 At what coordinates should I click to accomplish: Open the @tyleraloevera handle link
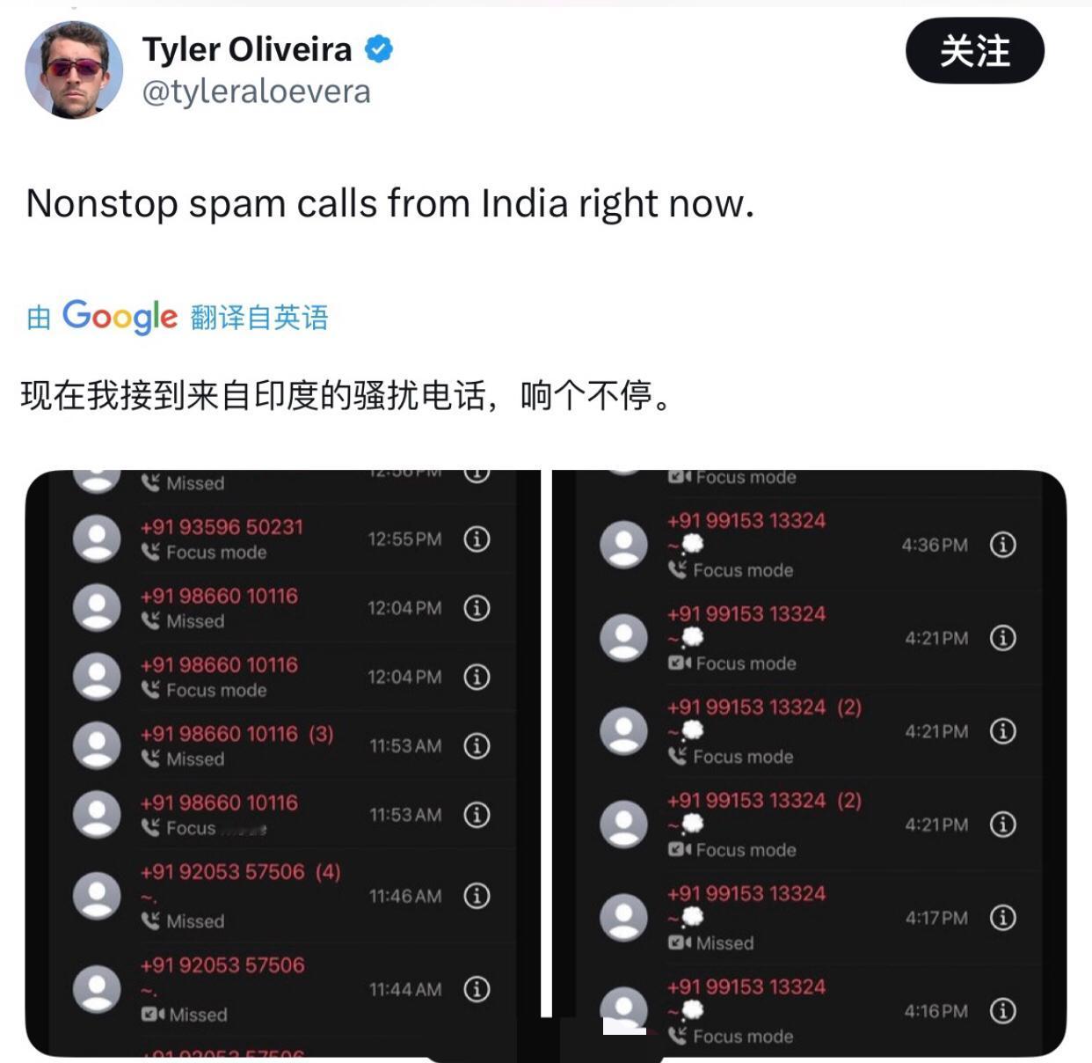(x=257, y=92)
